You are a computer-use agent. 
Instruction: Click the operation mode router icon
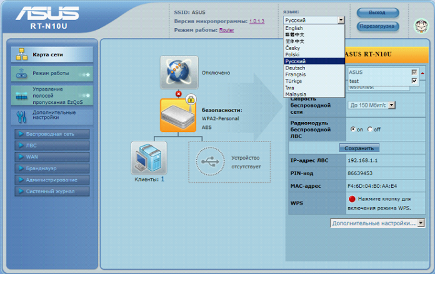coord(21,74)
